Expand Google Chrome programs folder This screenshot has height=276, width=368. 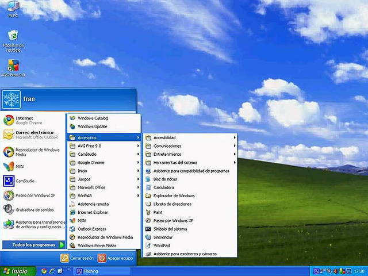click(104, 163)
